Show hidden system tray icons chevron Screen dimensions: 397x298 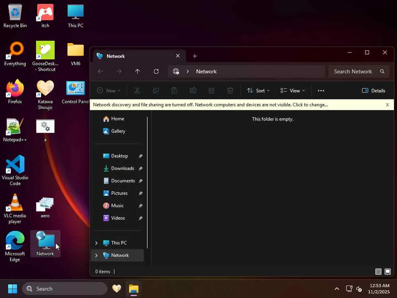click(x=337, y=289)
